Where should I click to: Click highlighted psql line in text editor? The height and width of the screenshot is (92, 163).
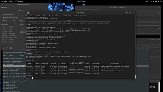point(14,66)
